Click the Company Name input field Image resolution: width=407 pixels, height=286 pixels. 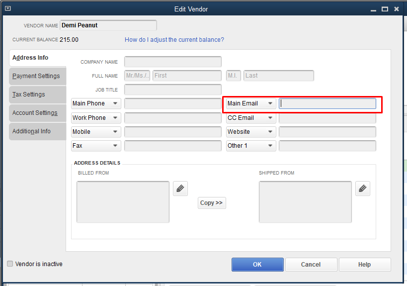point(173,62)
